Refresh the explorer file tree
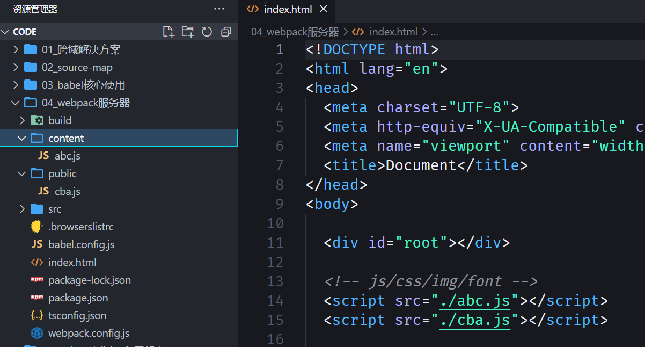 pyautogui.click(x=207, y=32)
